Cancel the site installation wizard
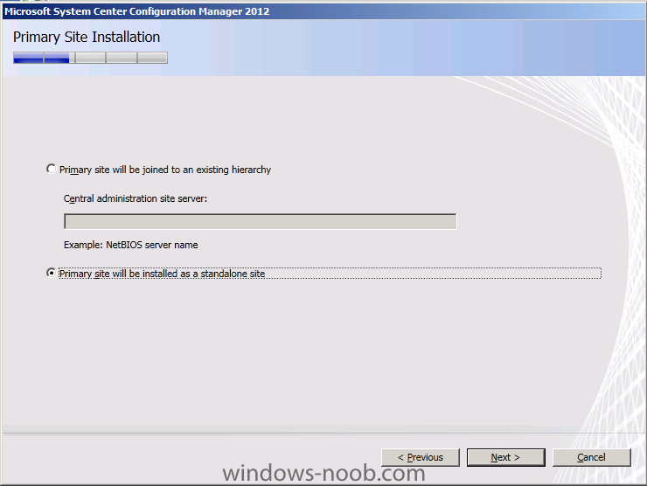This screenshot has width=647, height=486. pos(592,457)
